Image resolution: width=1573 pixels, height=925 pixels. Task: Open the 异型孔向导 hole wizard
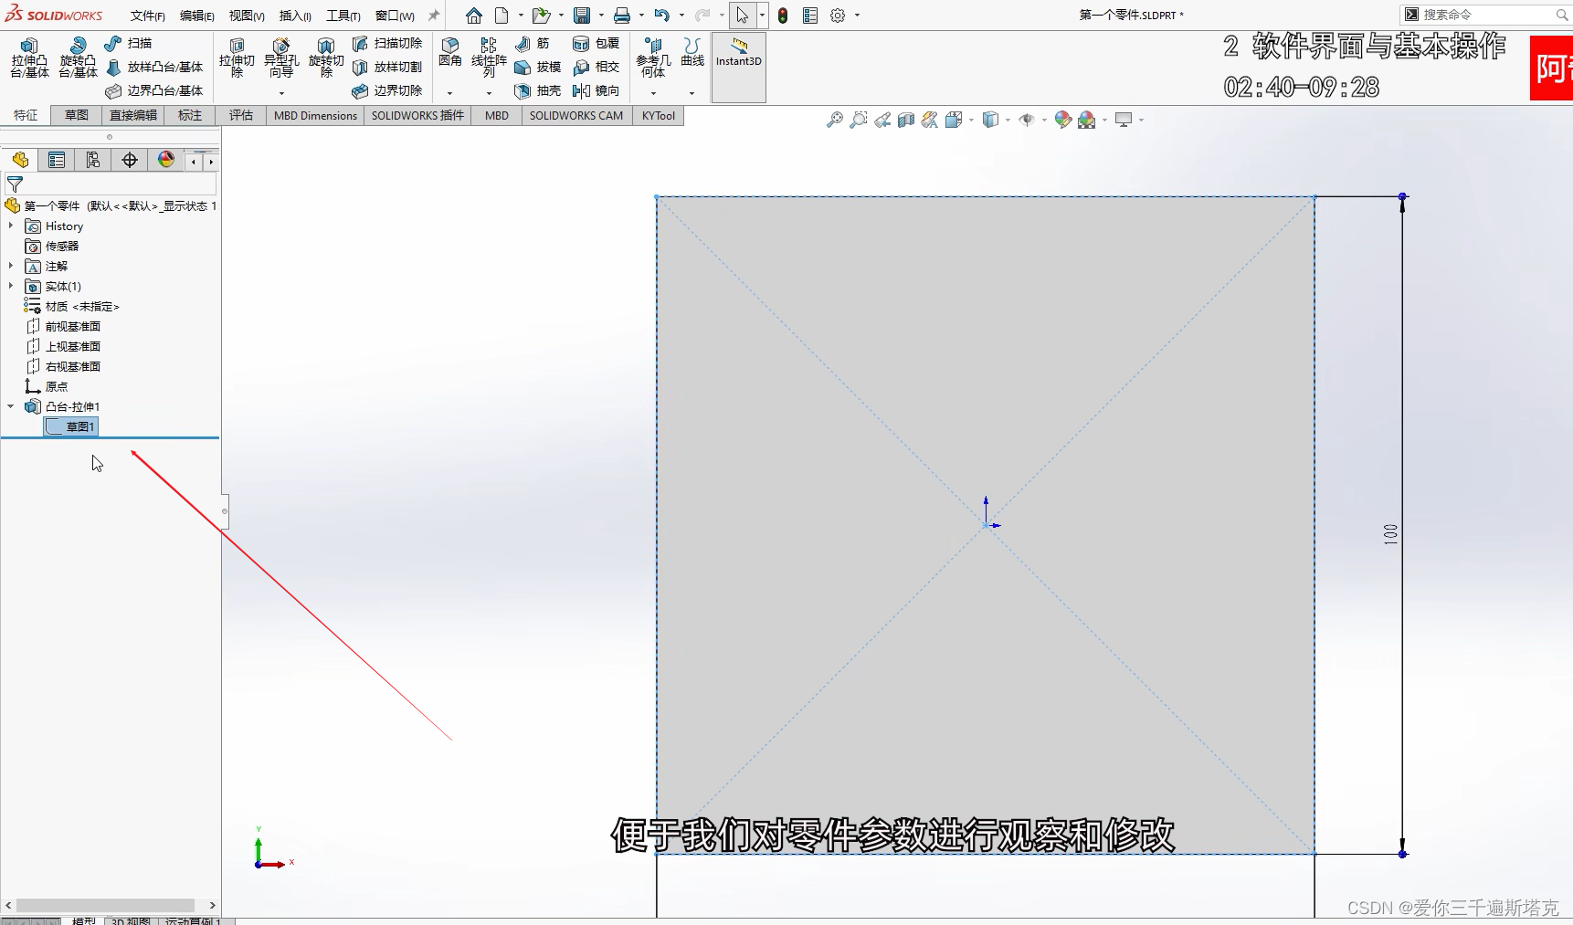281,58
